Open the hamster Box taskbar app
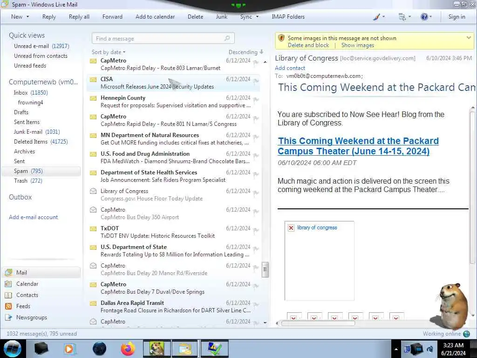The height and width of the screenshot is (358, 477). 157,349
